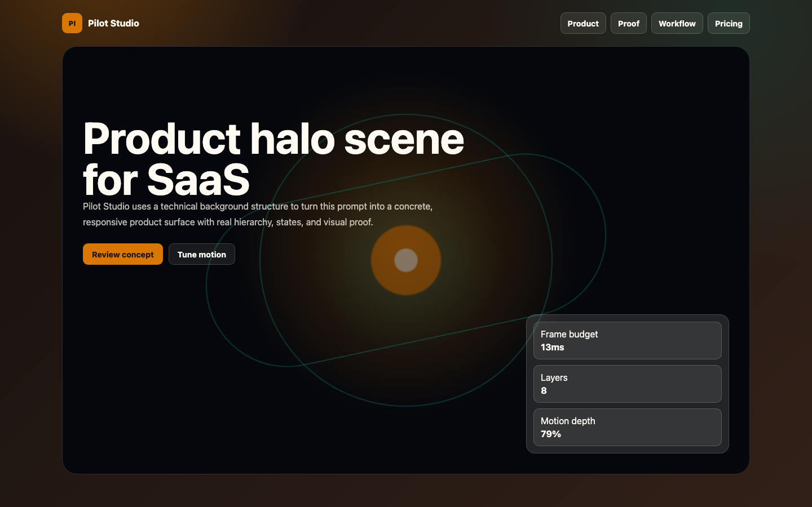
Task: Go to the Proof section
Action: point(629,23)
